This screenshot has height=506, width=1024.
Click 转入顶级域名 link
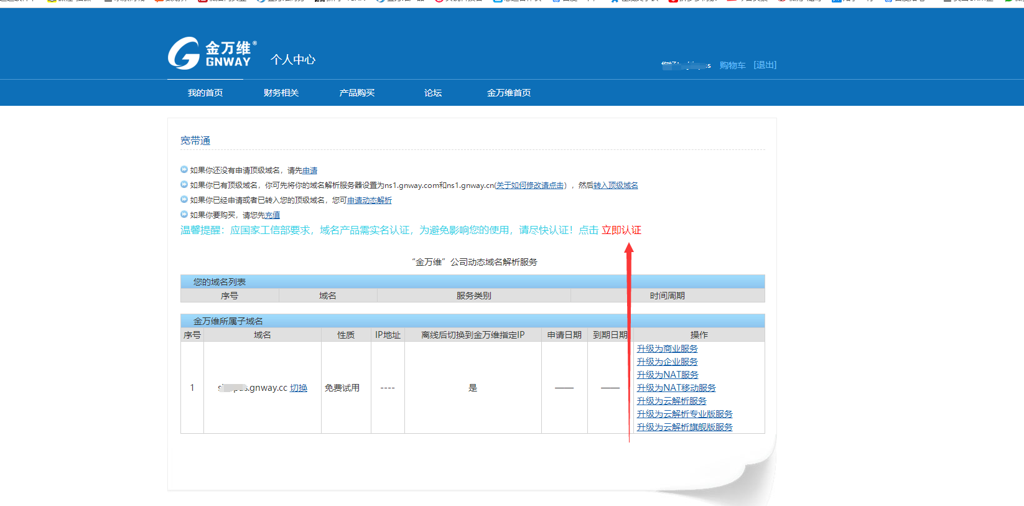(616, 185)
